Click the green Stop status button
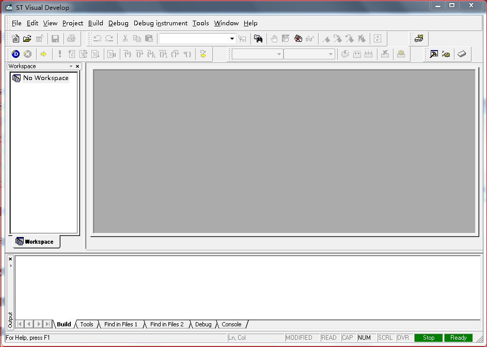This screenshot has height=347, width=487. coord(429,338)
